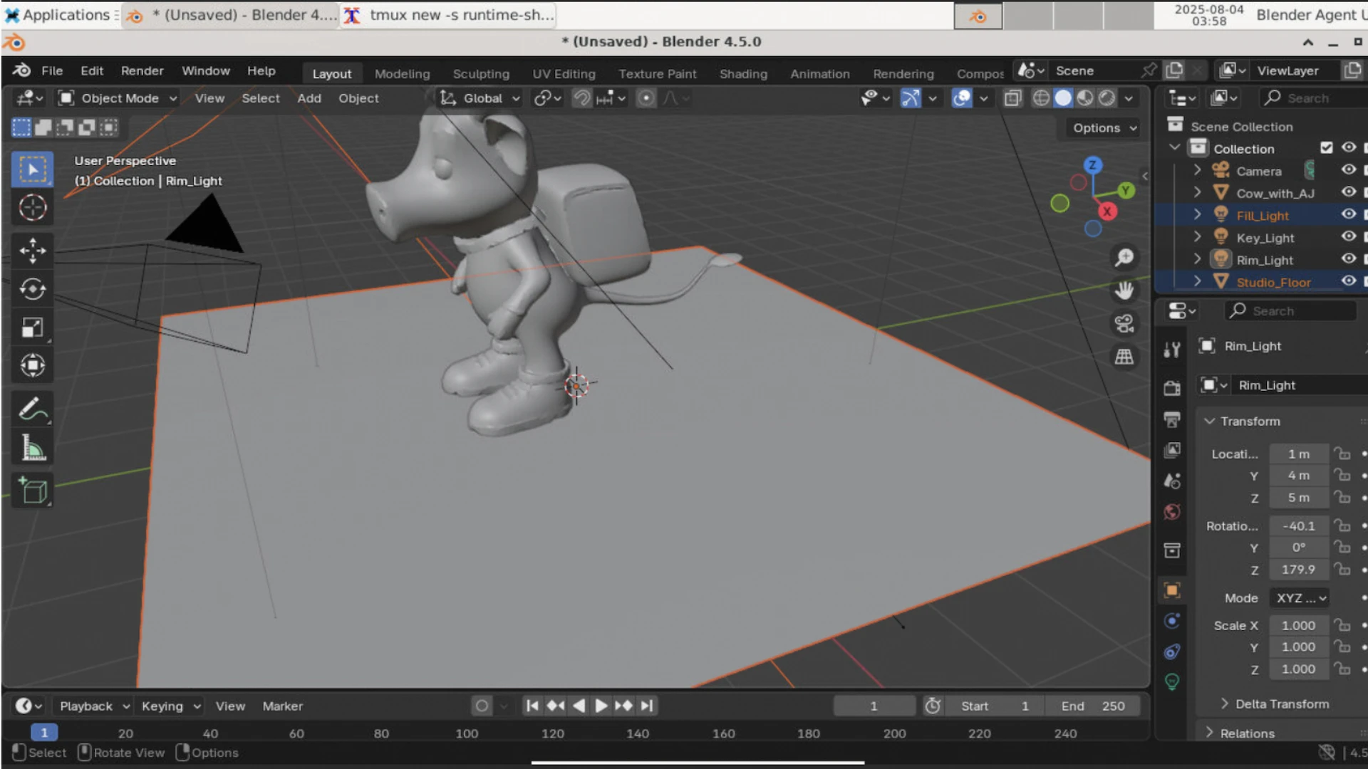Select the Transform tool
1368x769 pixels.
32,366
